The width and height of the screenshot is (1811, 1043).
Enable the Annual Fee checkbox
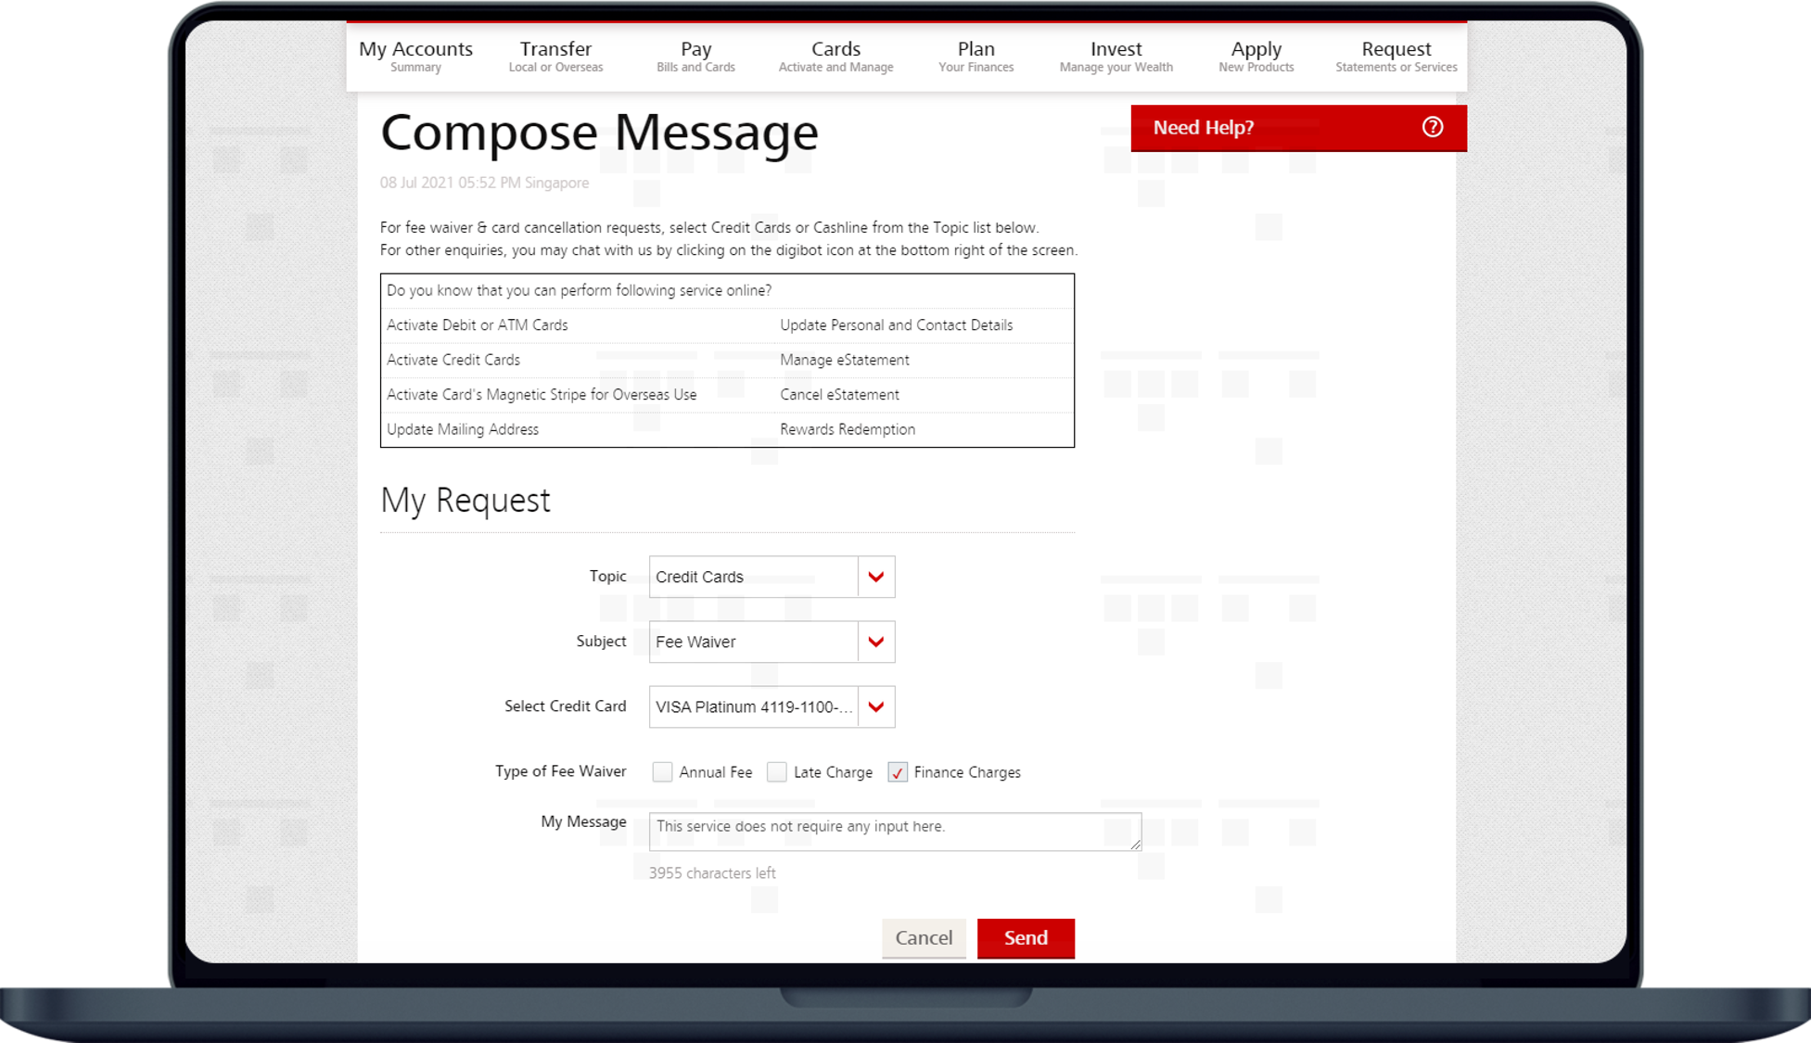click(x=662, y=772)
